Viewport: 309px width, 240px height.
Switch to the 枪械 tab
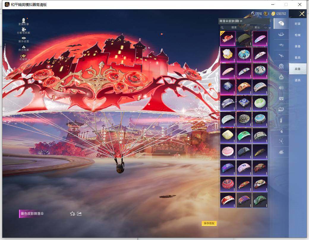point(297,35)
